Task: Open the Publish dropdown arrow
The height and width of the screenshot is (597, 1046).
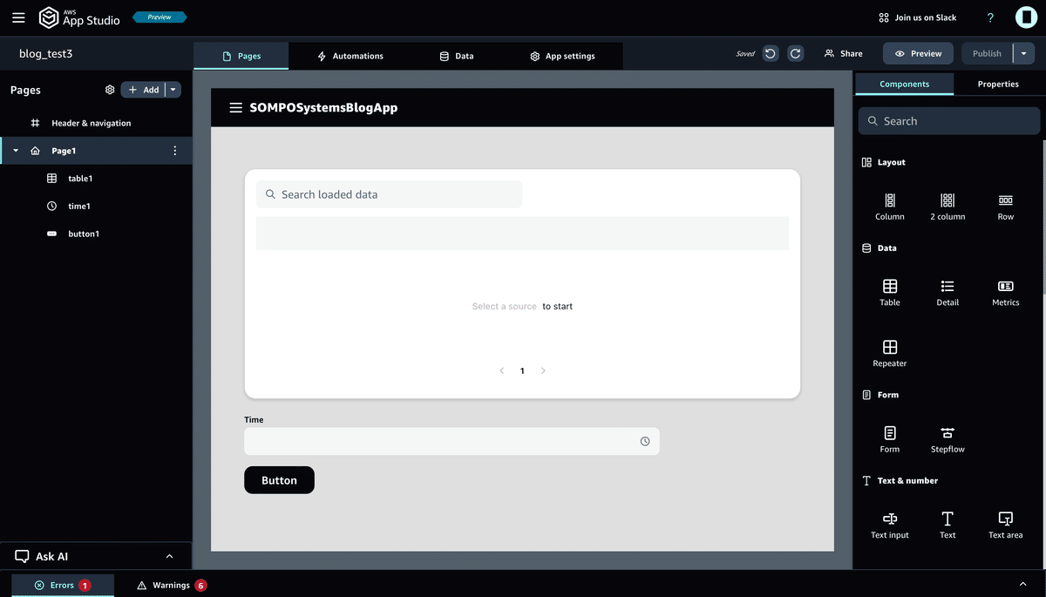Action: [1024, 53]
